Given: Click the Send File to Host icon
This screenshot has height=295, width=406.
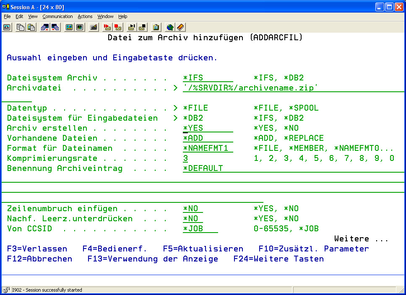Looking at the screenshot, I should coord(45,27).
